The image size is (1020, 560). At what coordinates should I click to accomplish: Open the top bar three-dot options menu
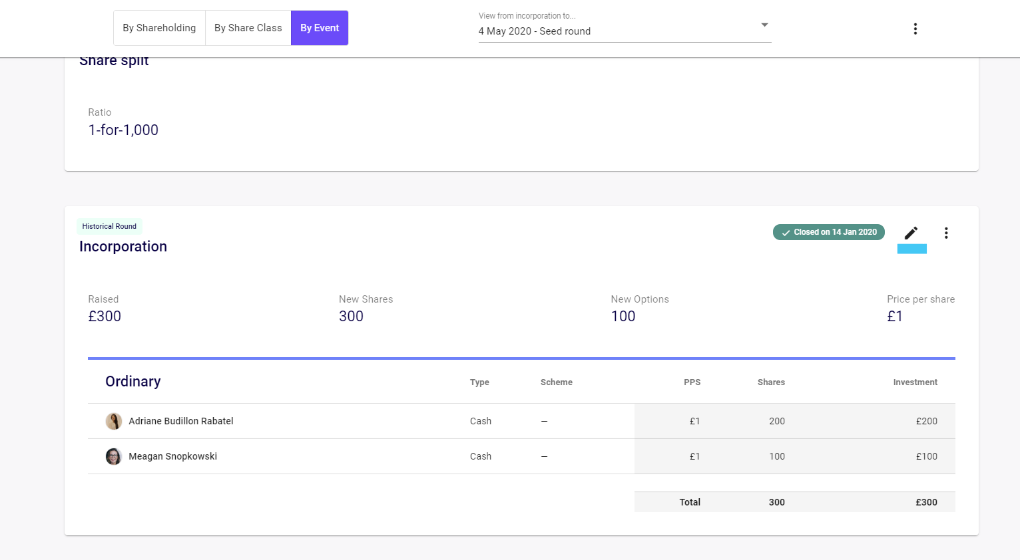coord(915,29)
